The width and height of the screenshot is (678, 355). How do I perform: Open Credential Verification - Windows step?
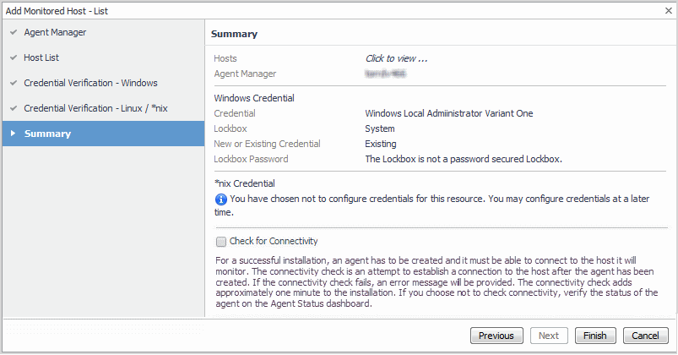(x=90, y=84)
